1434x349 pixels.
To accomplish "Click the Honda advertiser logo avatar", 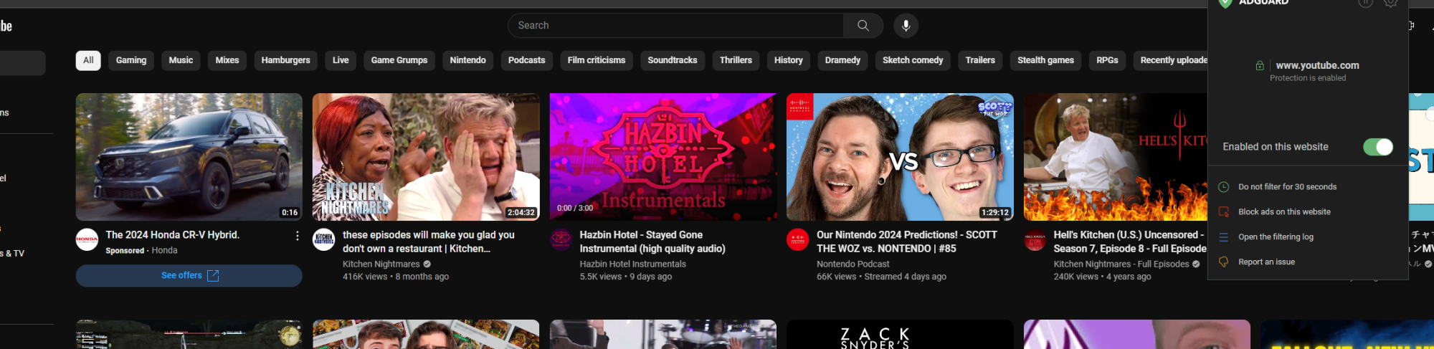I will pyautogui.click(x=87, y=239).
